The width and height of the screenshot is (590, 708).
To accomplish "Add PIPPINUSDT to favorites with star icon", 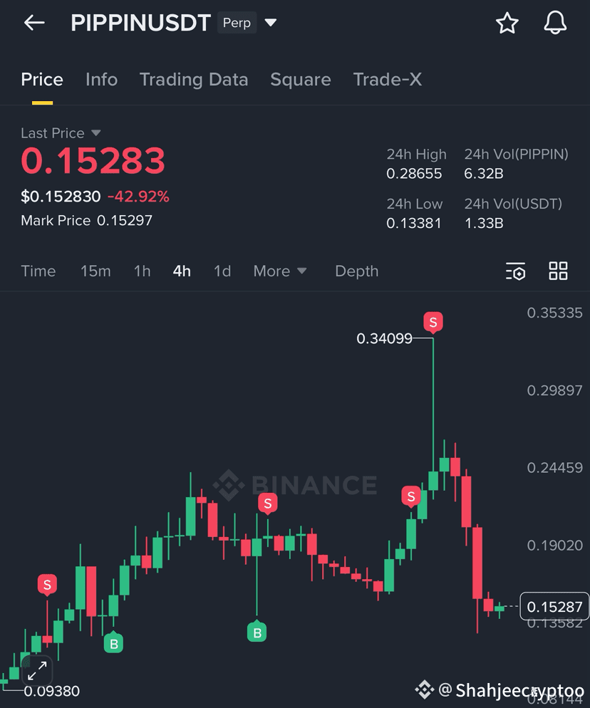I will [507, 23].
